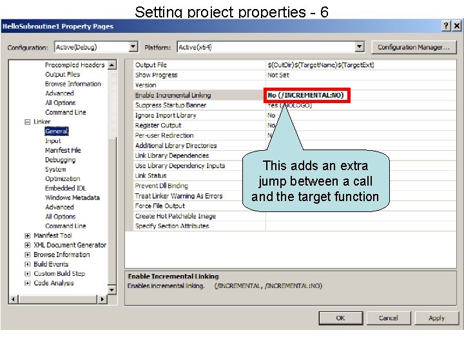Expand the Browse Information tree node

pyautogui.click(x=27, y=255)
